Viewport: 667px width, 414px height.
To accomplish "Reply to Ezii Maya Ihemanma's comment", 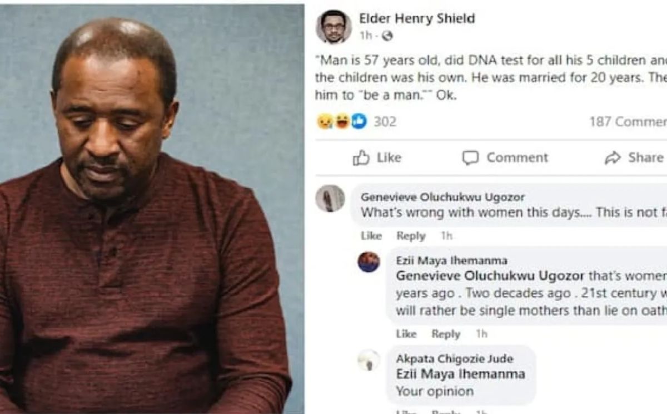I will click(446, 334).
